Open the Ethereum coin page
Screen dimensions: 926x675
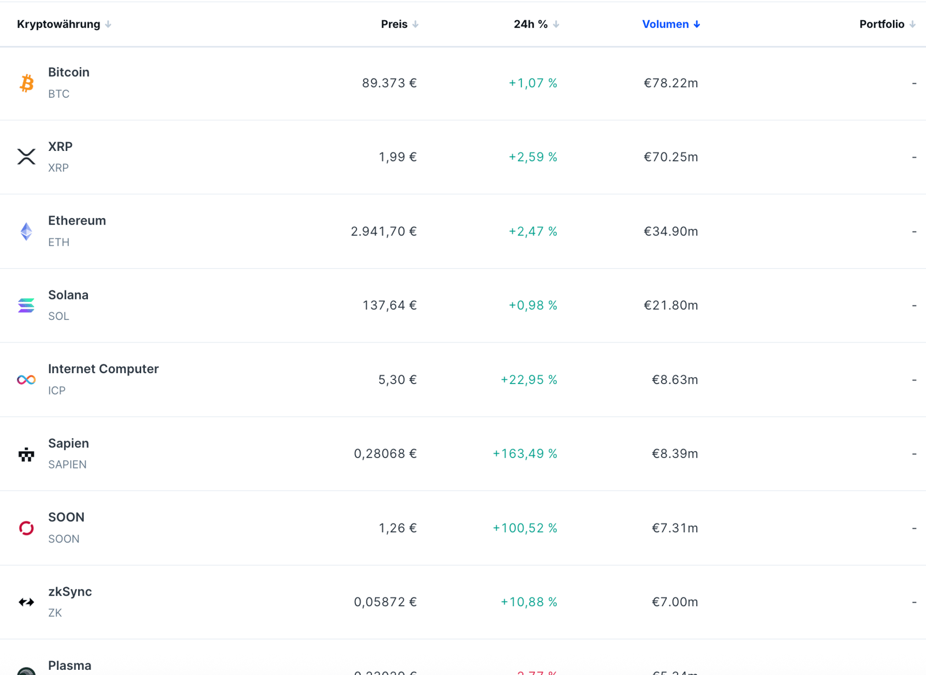tap(77, 221)
